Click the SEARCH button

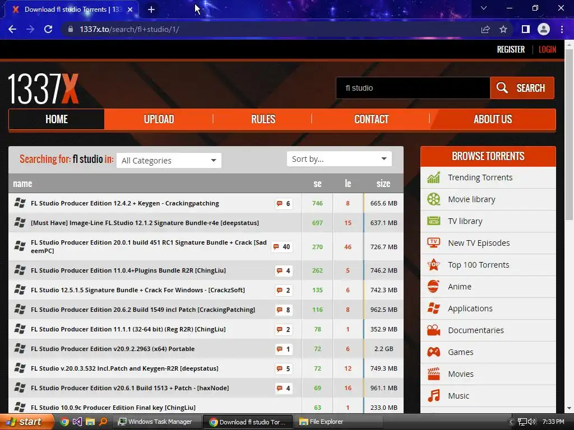tap(522, 88)
